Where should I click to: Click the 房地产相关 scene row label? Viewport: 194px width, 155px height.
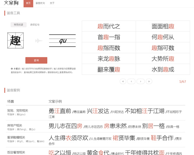(x=15, y=125)
